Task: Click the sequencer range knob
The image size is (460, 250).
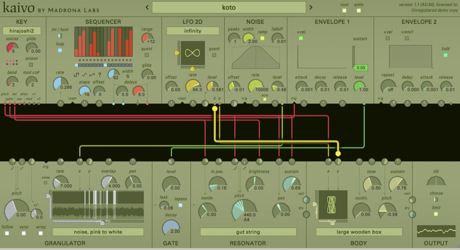Action: [x=147, y=38]
